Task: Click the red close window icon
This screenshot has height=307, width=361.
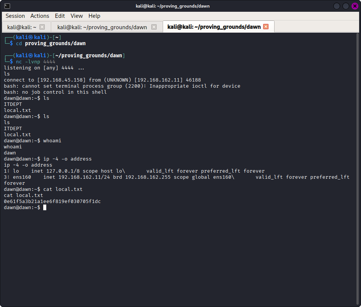Action: (355, 6)
